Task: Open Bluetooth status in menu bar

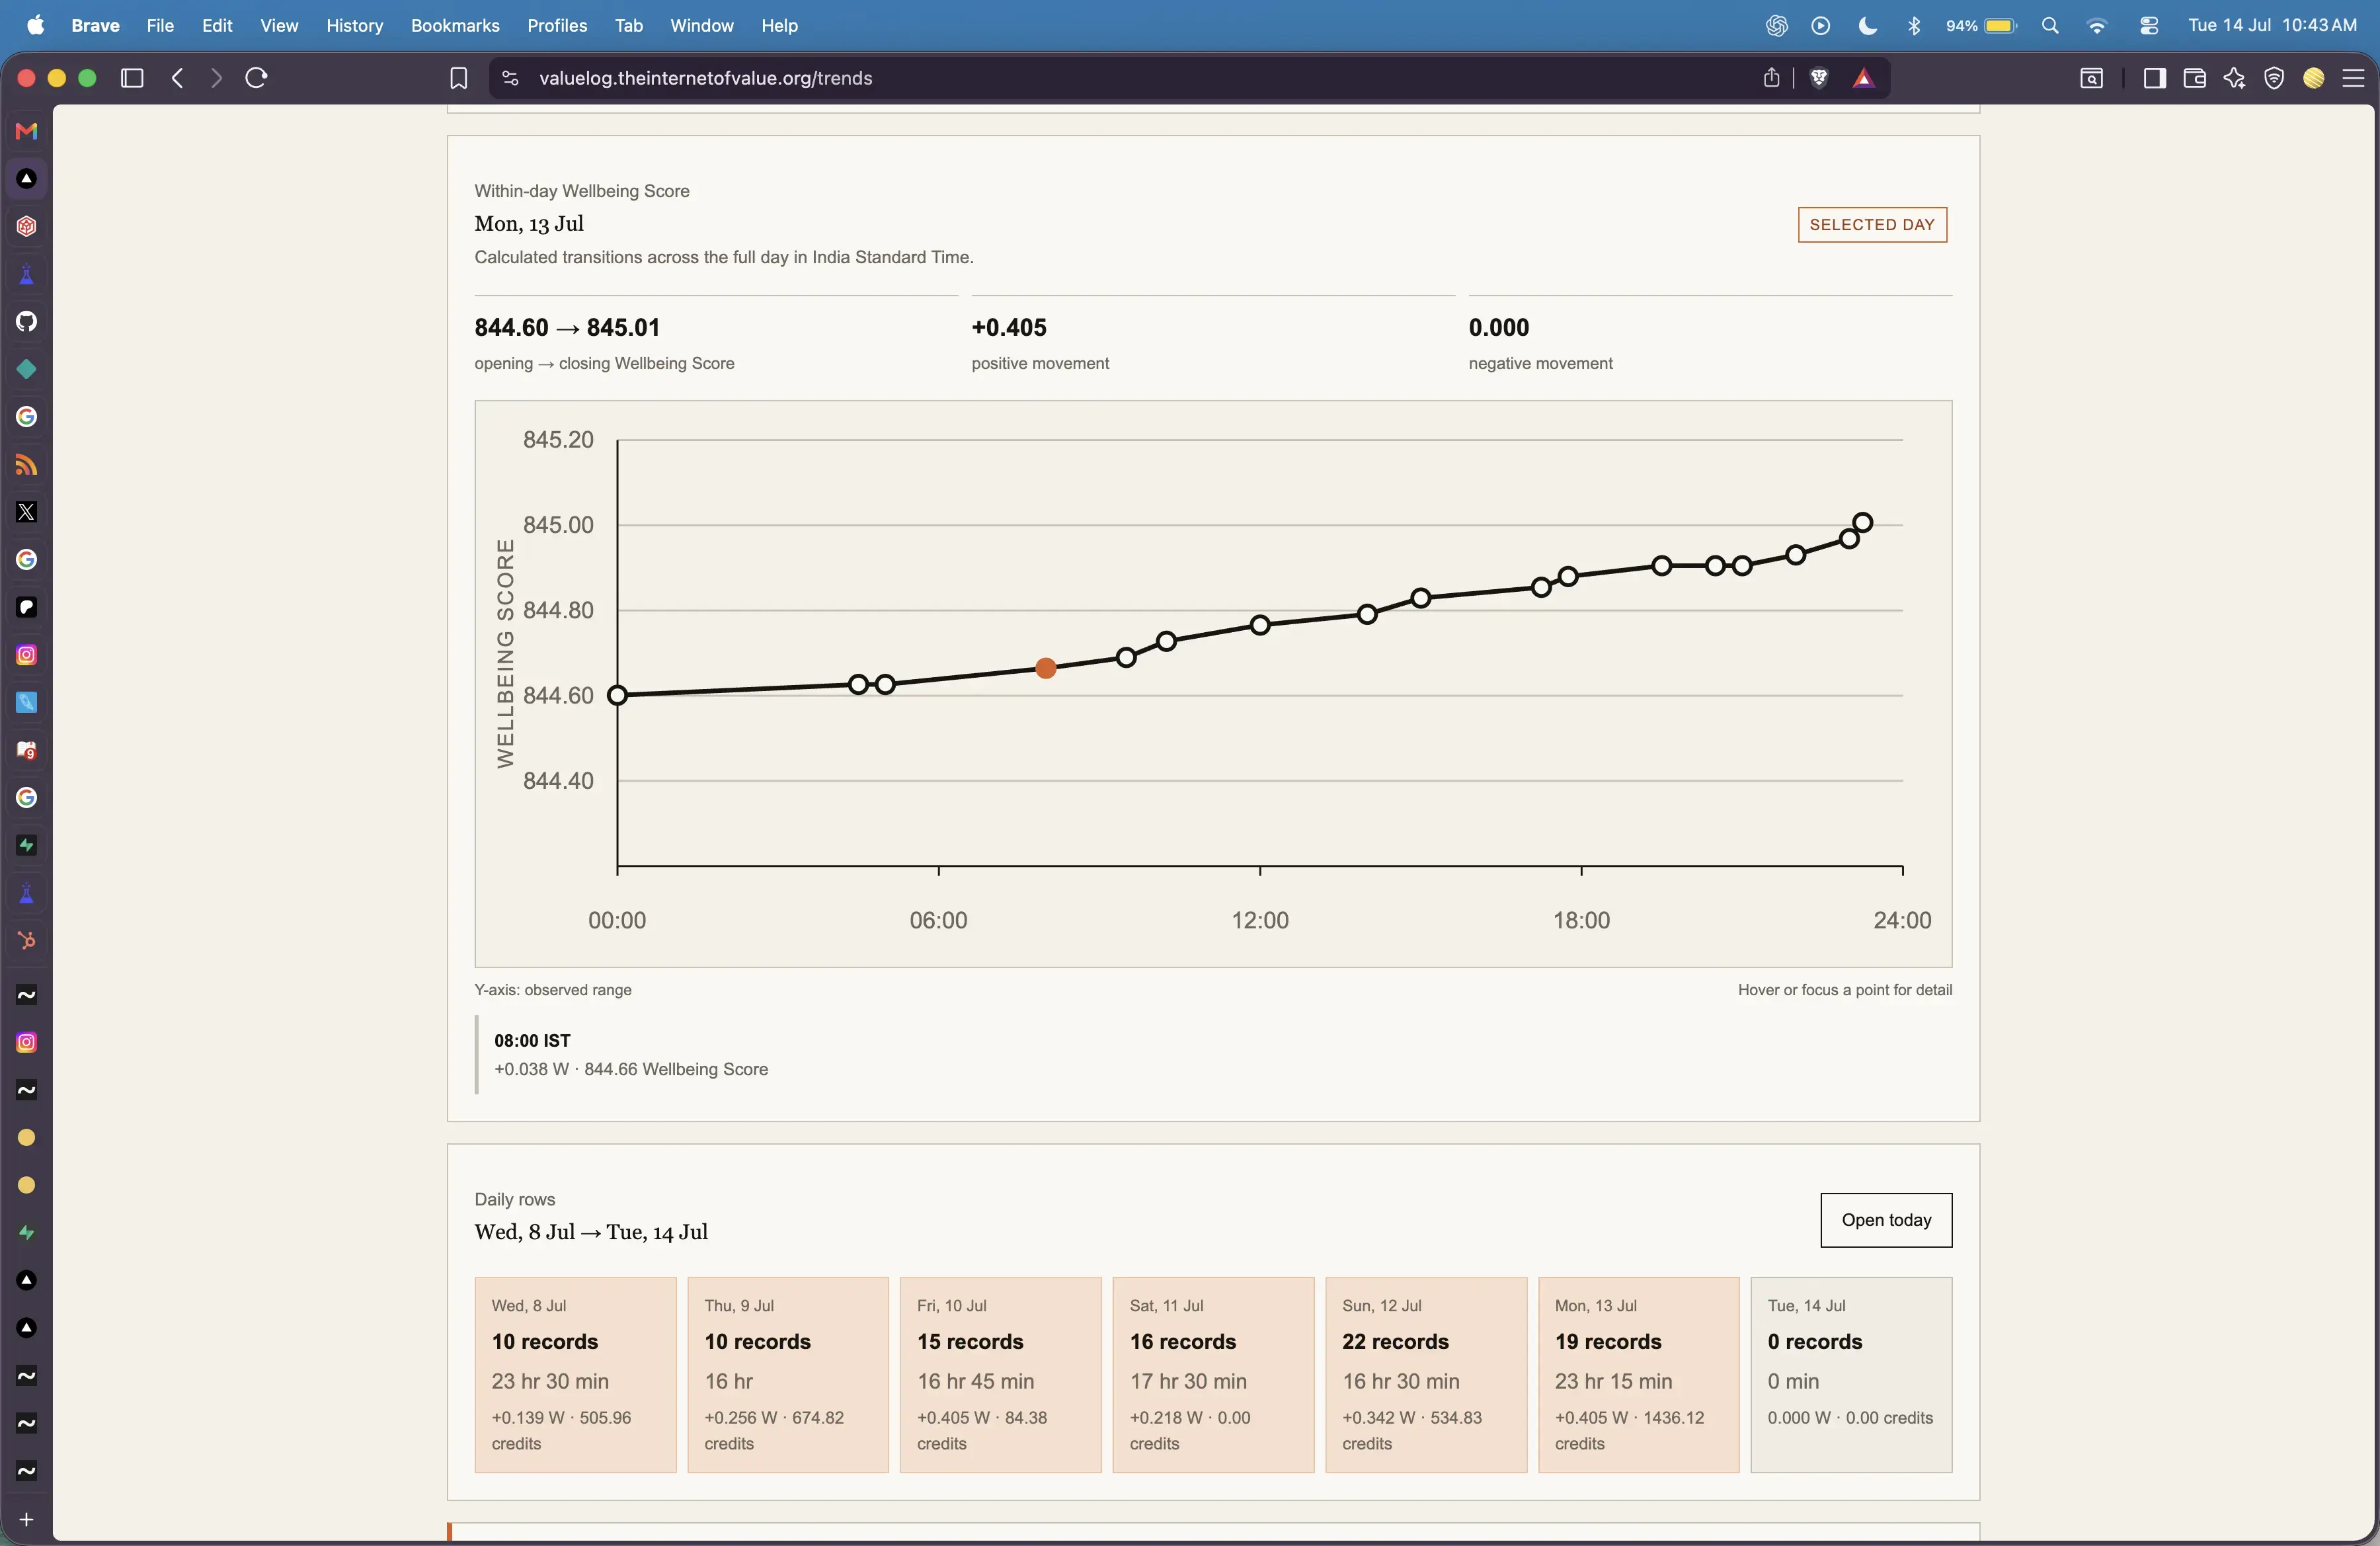Action: pyautogui.click(x=1914, y=26)
